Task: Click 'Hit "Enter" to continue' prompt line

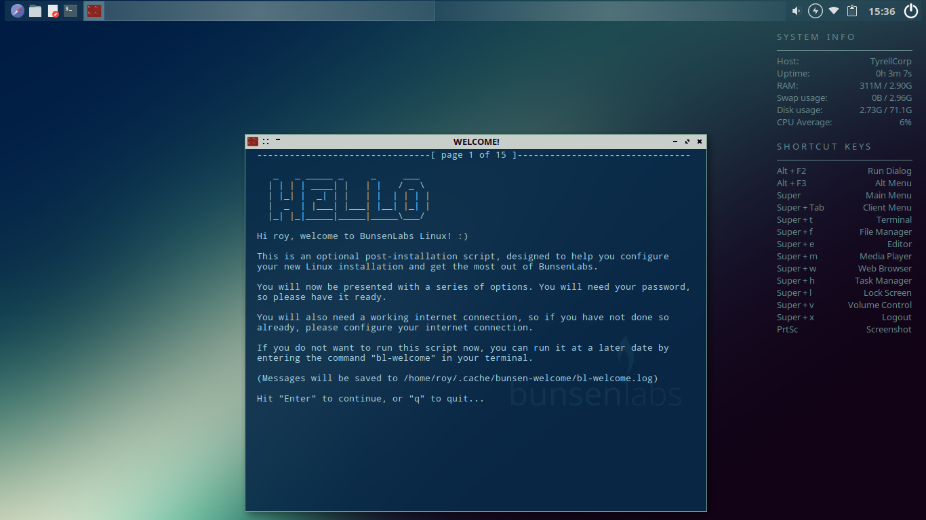Action: click(371, 399)
